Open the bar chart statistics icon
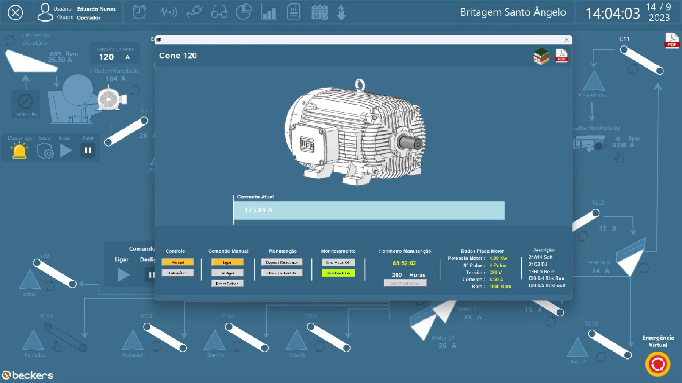 (269, 12)
